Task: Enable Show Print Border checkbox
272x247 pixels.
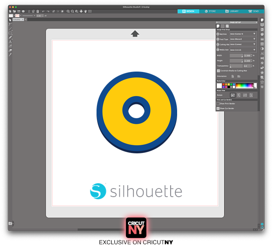Action: click(x=218, y=103)
